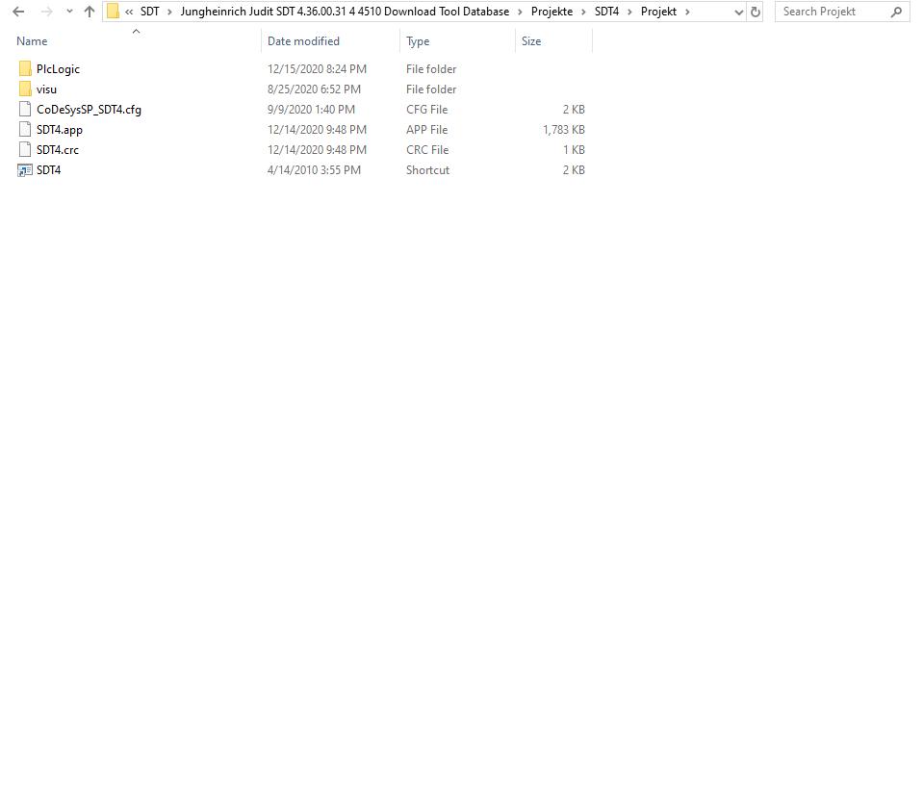Select the SDT4.app file icon
This screenshot has height=789, width=923.
(x=24, y=129)
